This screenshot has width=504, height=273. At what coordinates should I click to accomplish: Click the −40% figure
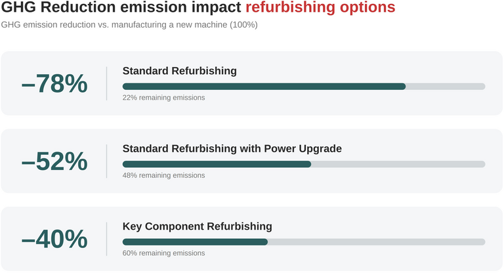(x=54, y=239)
